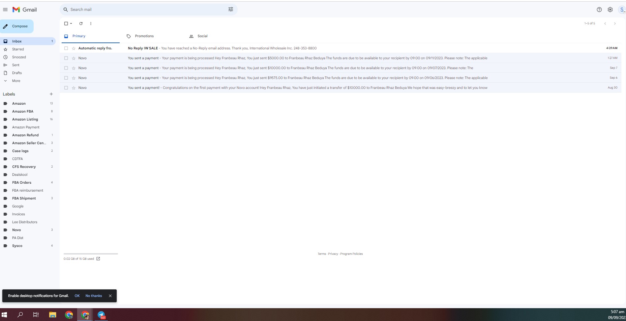
Task: Open Windows Start menu
Action: click(5, 315)
